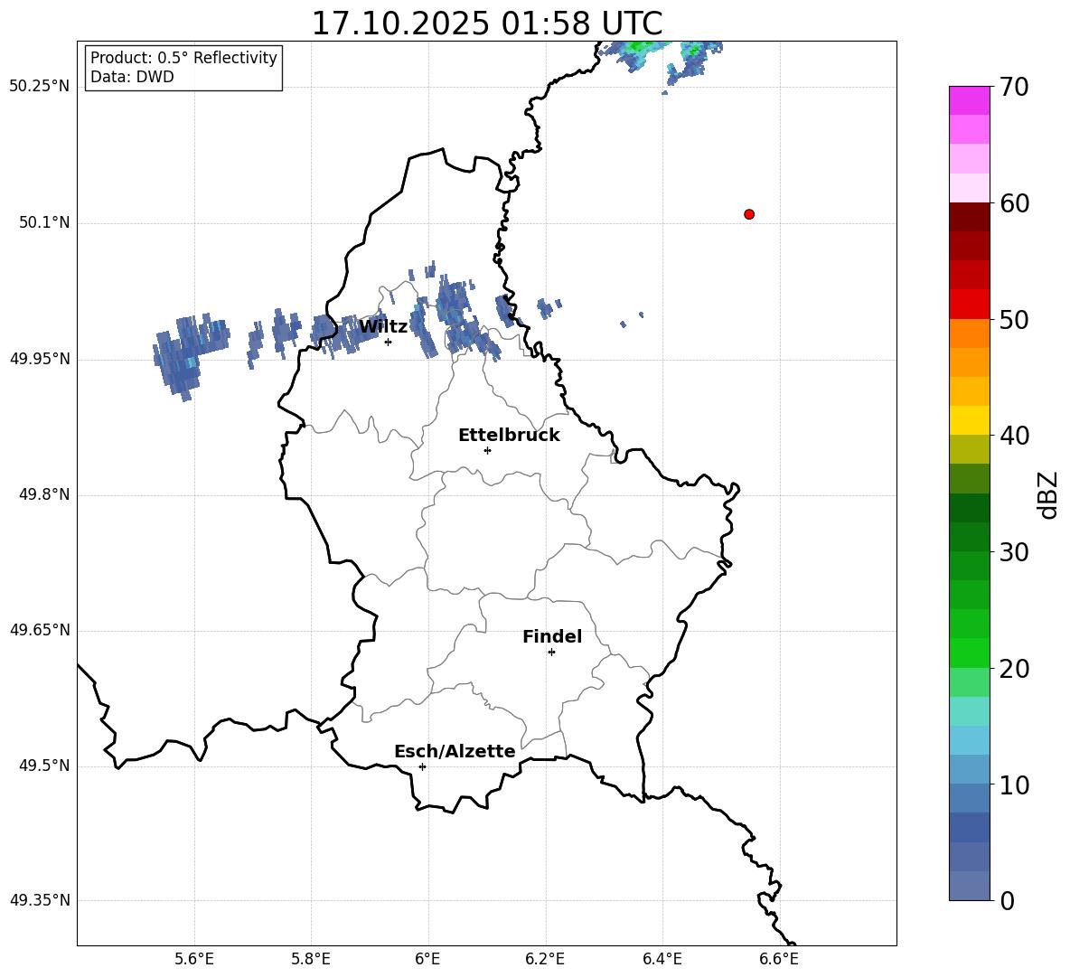This screenshot has height=977, width=1070.
Task: Click the Ettelbruck station cross marker
Action: click(x=487, y=450)
